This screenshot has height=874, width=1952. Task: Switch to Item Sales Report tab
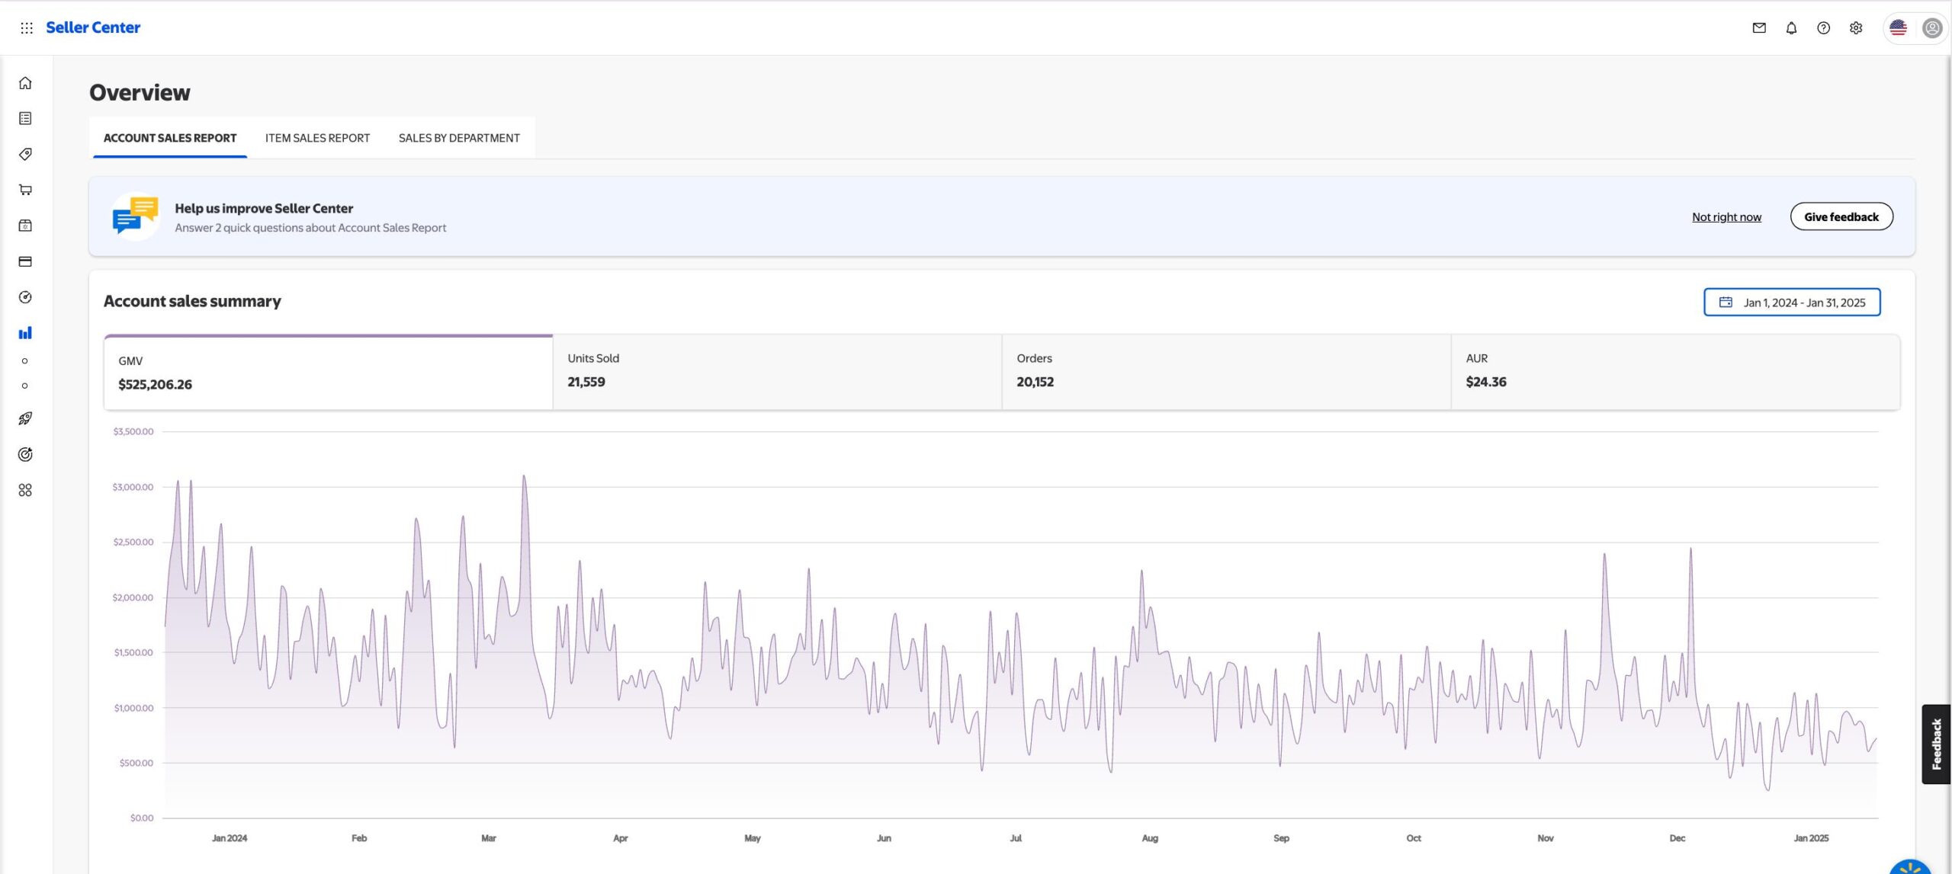click(x=317, y=138)
